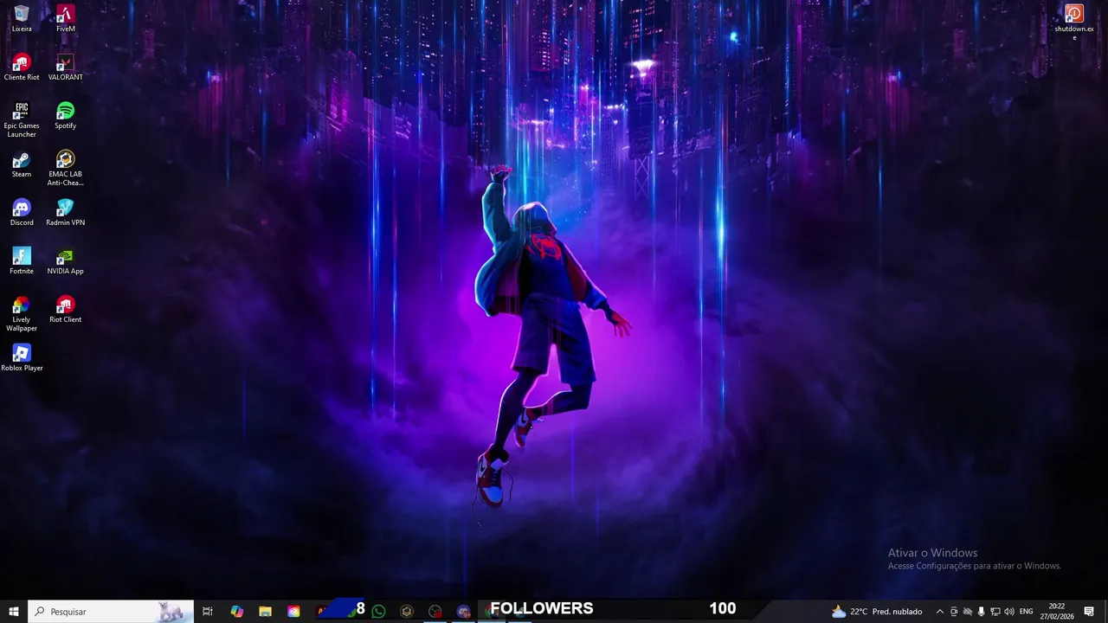Open the Discord taskbar icon with badge

pyautogui.click(x=463, y=611)
